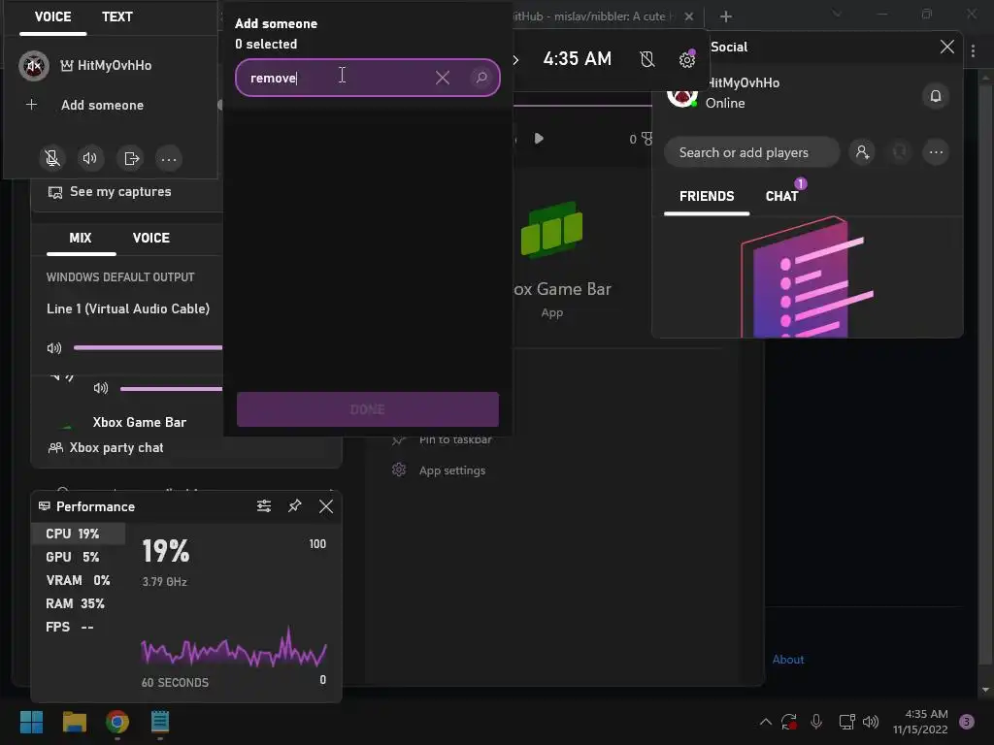Open Game Bar settings gear
Viewport: 994px width, 745px height.
click(x=687, y=59)
